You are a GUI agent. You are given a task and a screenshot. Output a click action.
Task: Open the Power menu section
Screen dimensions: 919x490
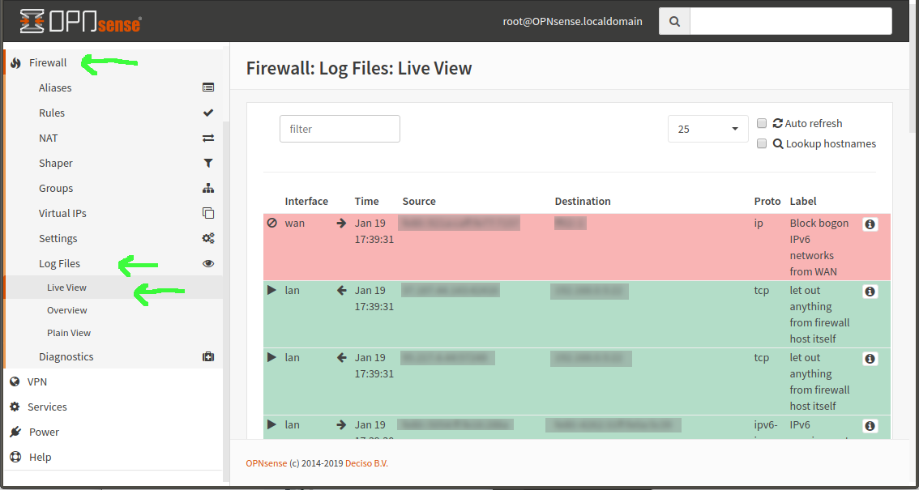[x=44, y=432]
